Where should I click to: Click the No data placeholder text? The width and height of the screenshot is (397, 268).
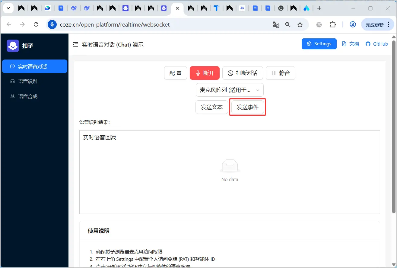pyautogui.click(x=230, y=179)
